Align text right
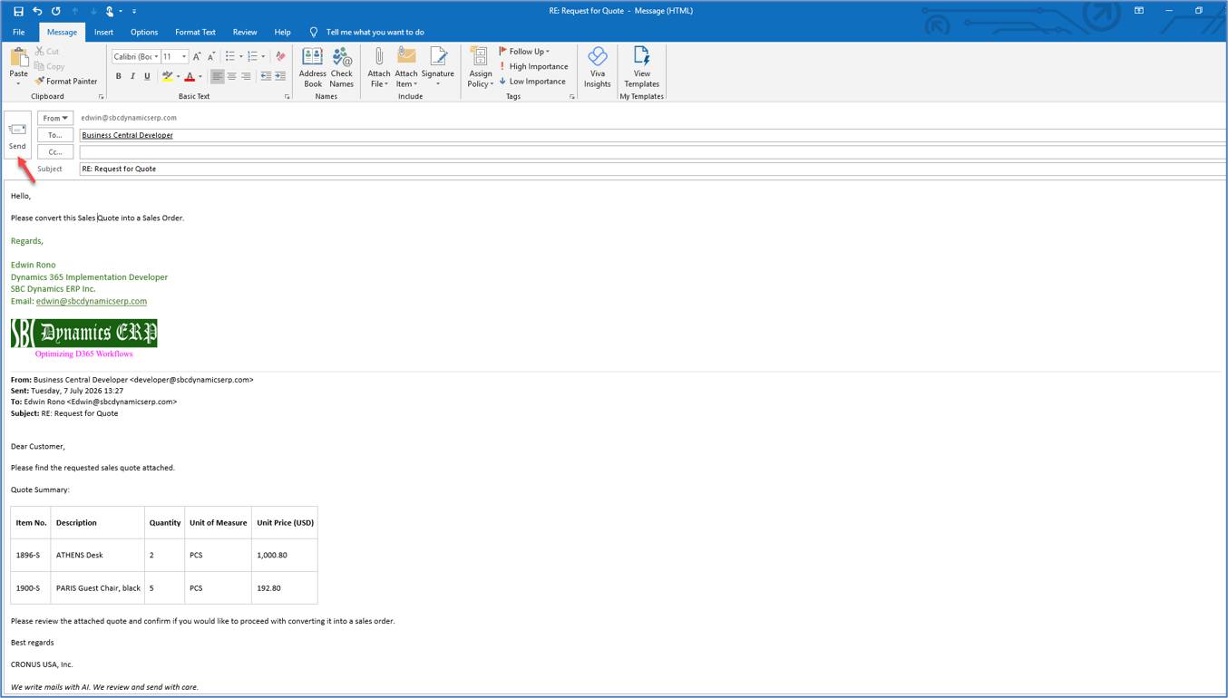The height and width of the screenshot is (698, 1228). coord(246,76)
